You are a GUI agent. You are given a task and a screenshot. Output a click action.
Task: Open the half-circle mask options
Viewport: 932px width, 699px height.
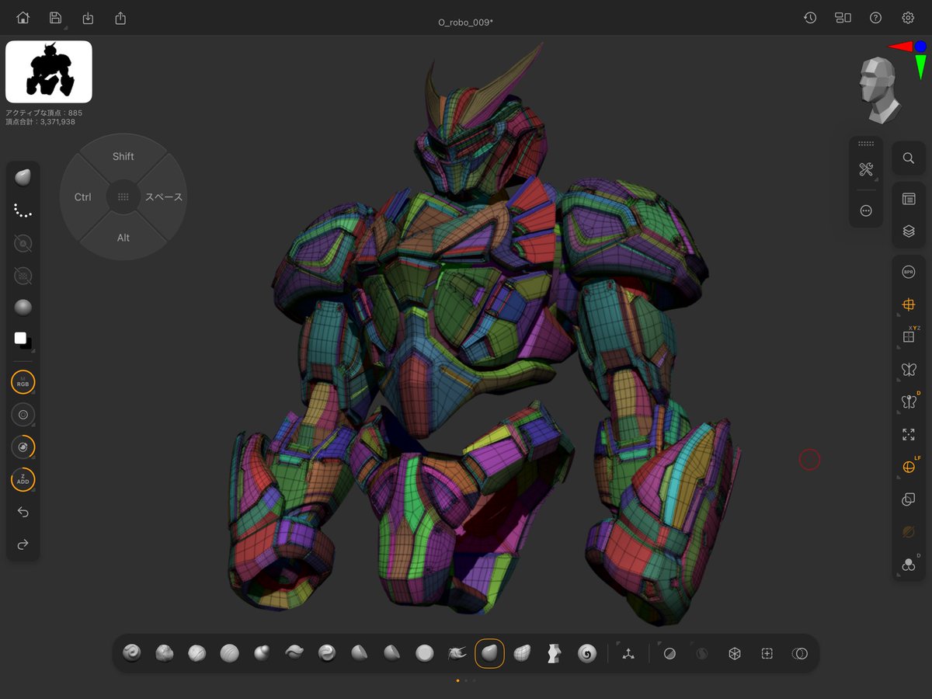point(669,653)
